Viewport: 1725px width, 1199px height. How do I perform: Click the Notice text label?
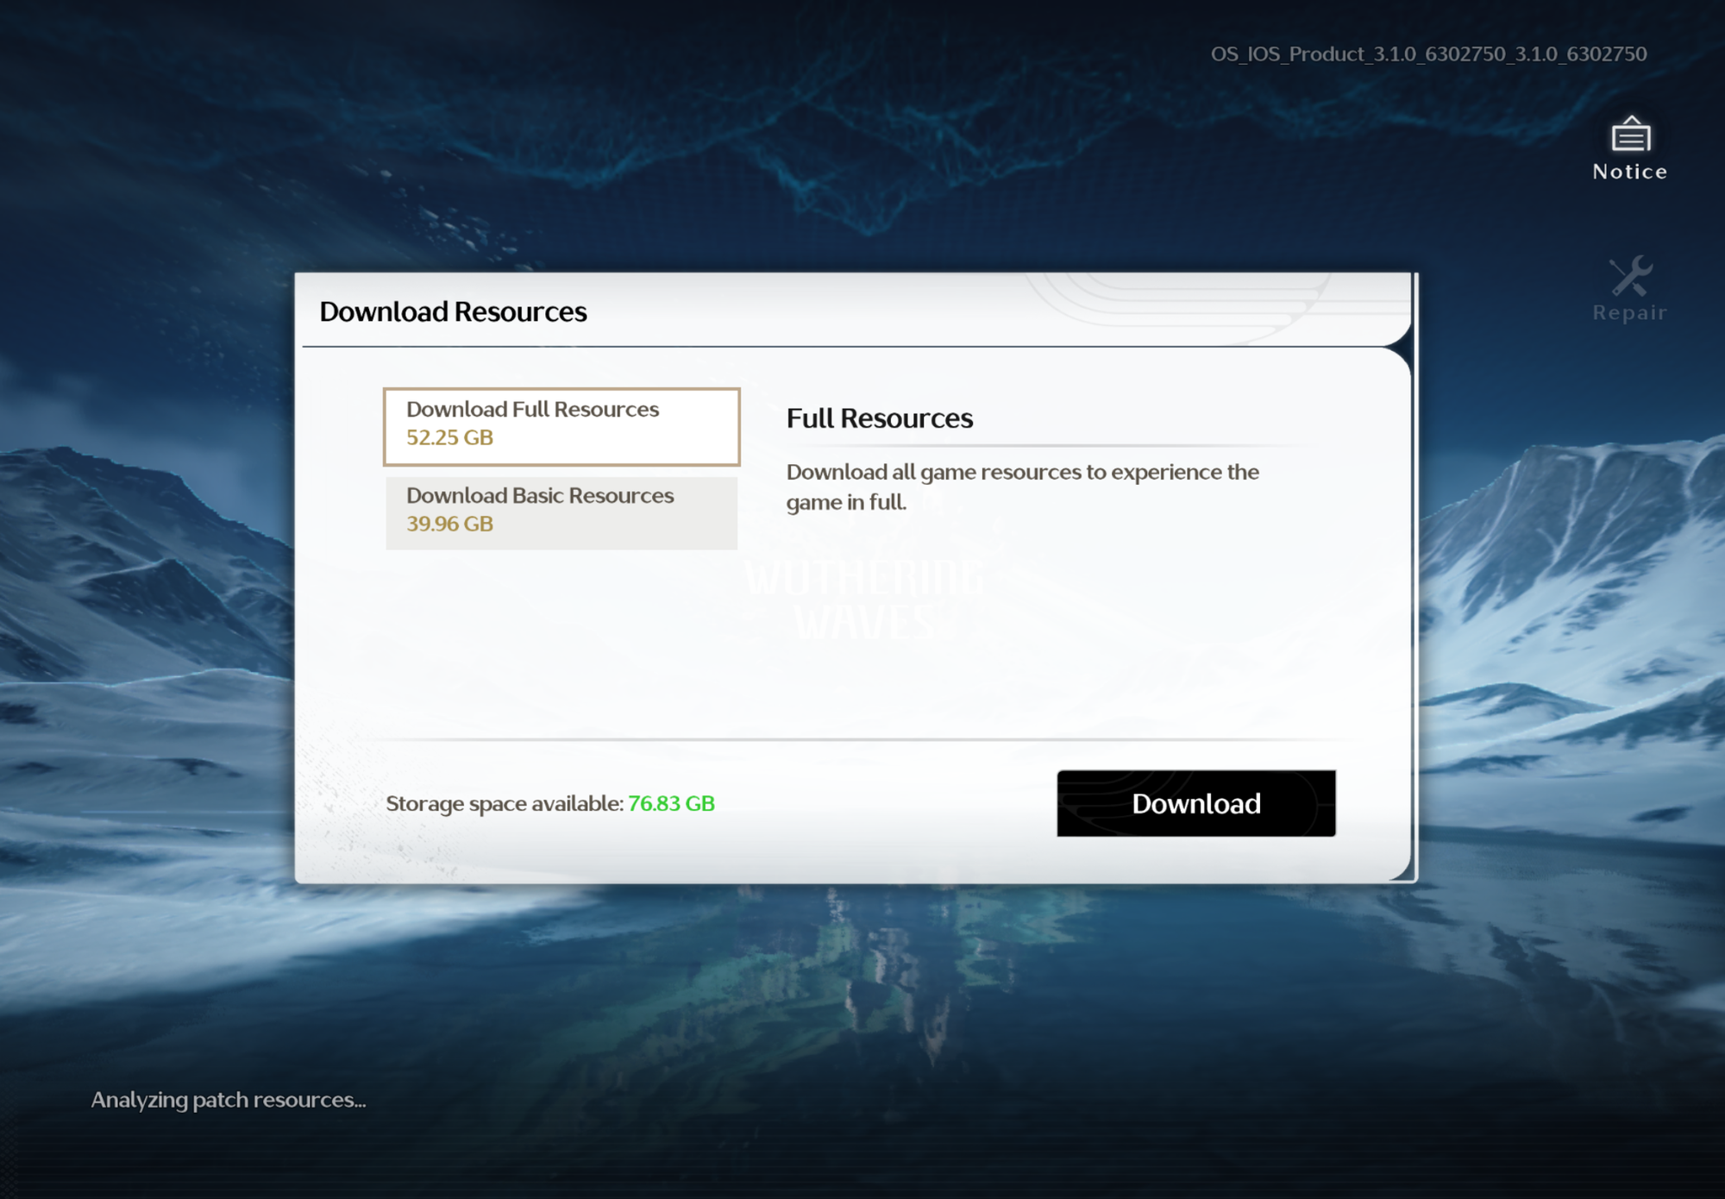(x=1629, y=172)
